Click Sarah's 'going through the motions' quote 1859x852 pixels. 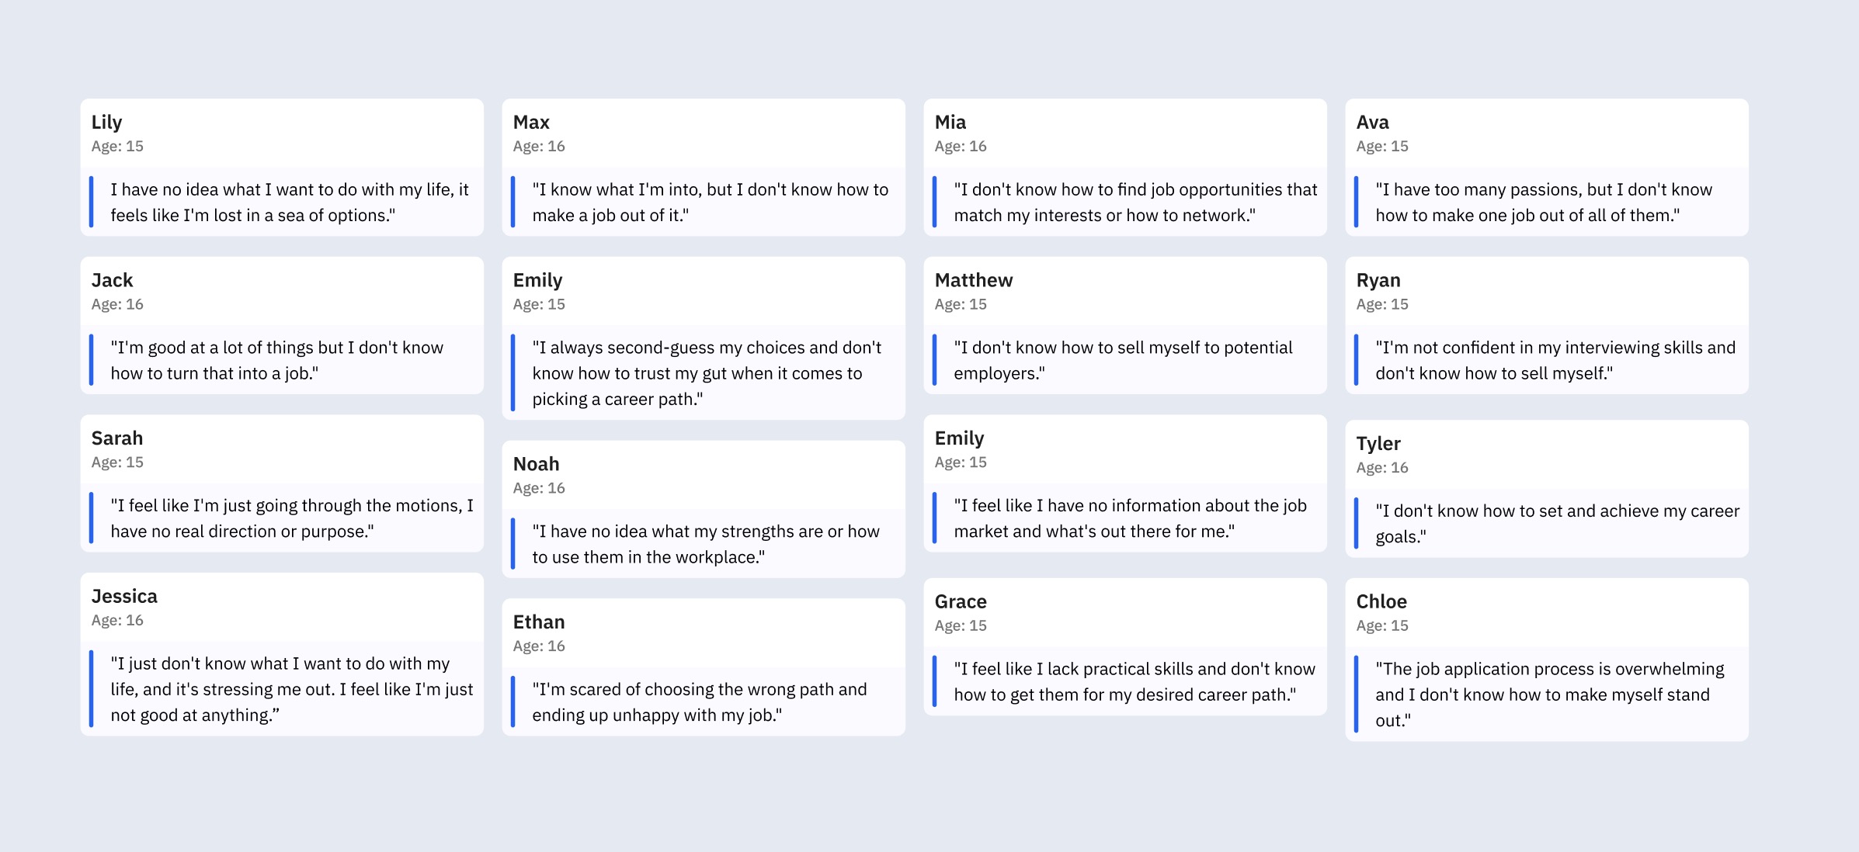click(292, 518)
